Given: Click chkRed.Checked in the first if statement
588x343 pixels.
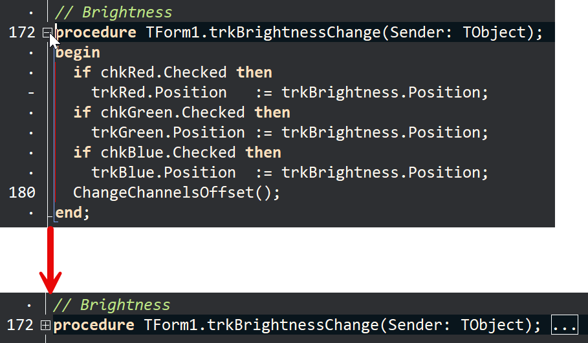Looking at the screenshot, I should (x=164, y=72).
